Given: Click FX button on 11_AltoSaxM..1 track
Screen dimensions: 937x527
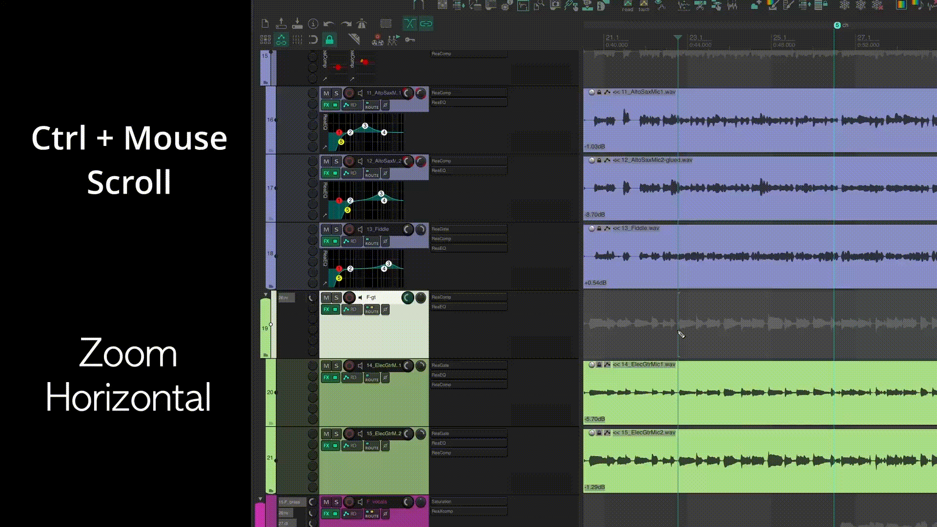Looking at the screenshot, I should tap(326, 105).
